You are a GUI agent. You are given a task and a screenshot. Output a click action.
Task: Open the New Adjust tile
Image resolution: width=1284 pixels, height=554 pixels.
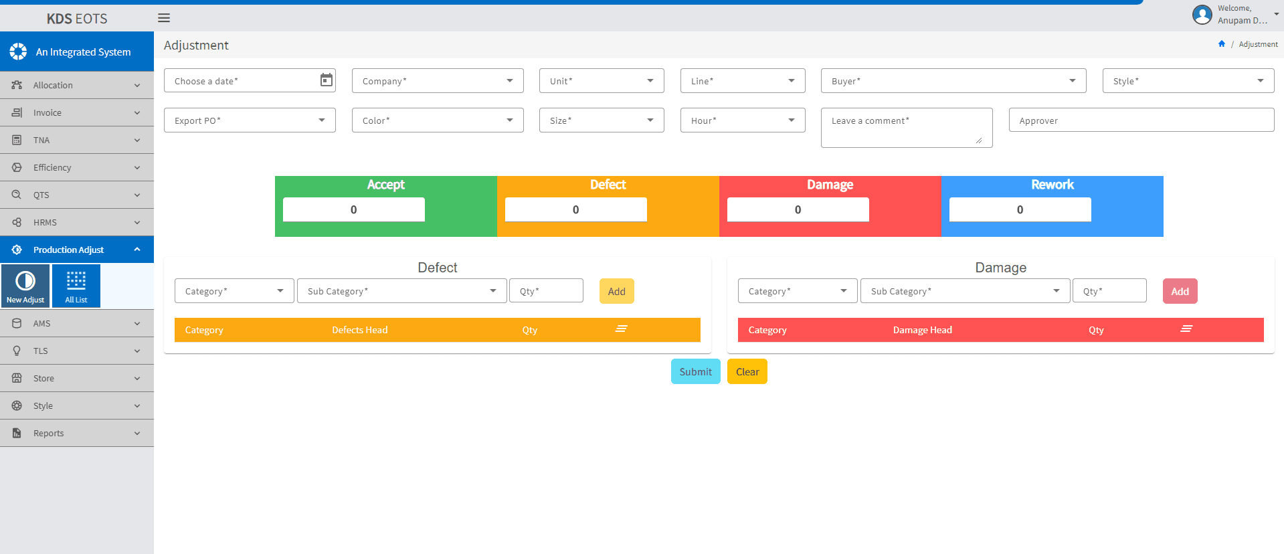[x=25, y=286]
